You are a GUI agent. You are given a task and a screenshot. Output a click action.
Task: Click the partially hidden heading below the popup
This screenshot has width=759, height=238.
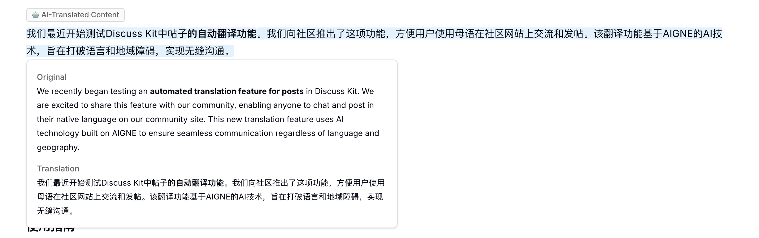[51, 229]
